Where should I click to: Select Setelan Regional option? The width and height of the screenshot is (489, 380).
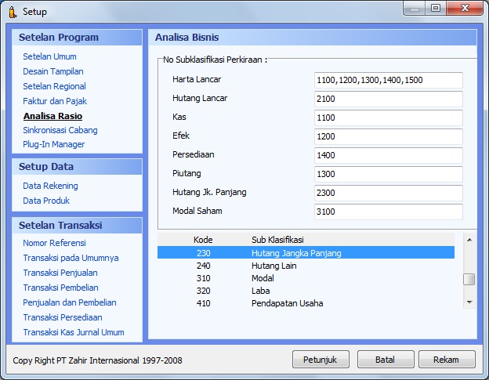tap(54, 86)
